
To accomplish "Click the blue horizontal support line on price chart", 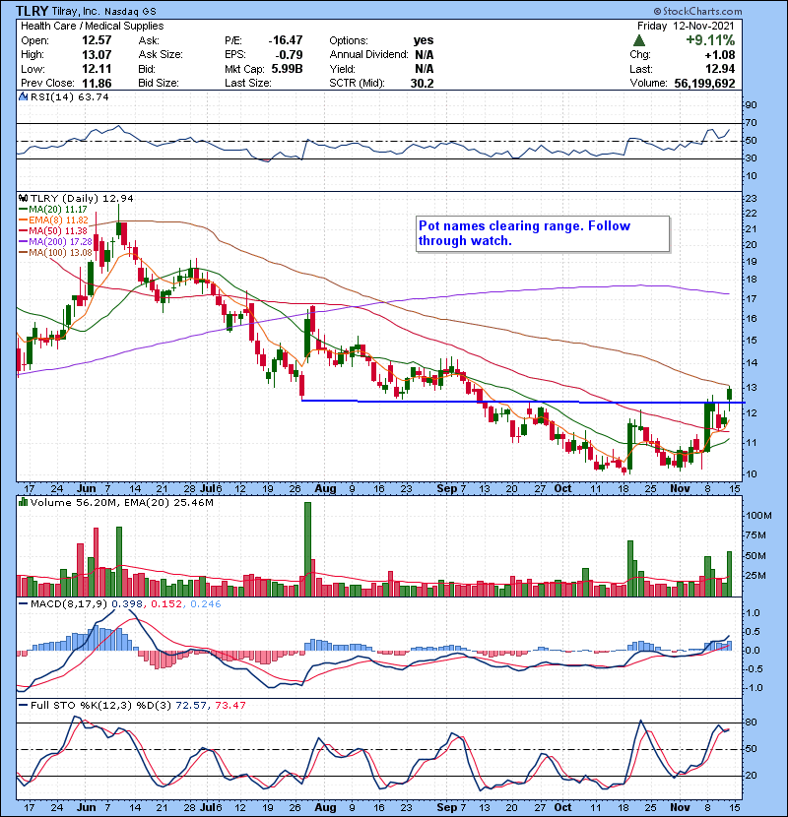I will tap(523, 402).
